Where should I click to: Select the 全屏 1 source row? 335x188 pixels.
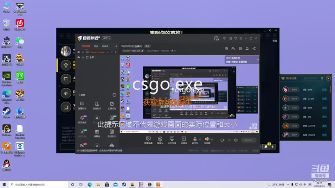(97, 57)
